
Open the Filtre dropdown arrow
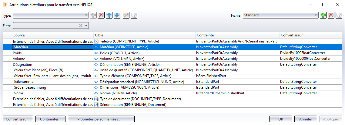pyautogui.click(x=86, y=25)
